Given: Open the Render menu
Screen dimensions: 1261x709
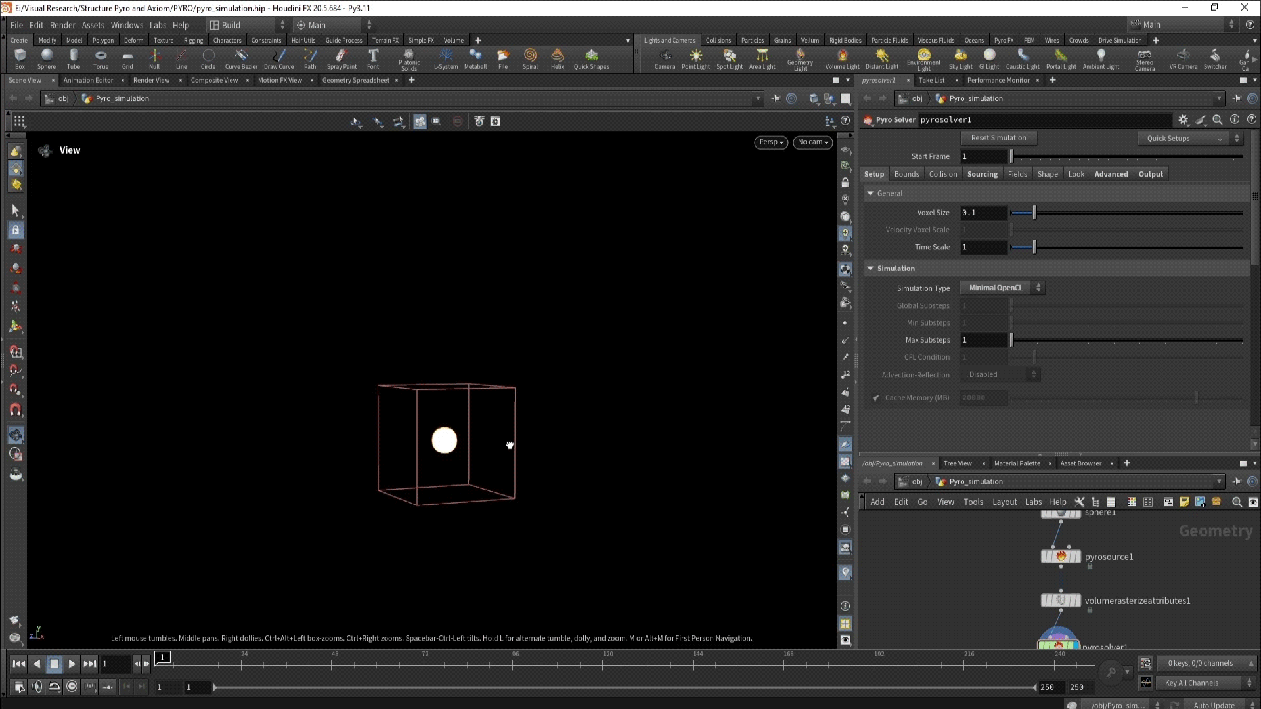Looking at the screenshot, I should [62, 25].
